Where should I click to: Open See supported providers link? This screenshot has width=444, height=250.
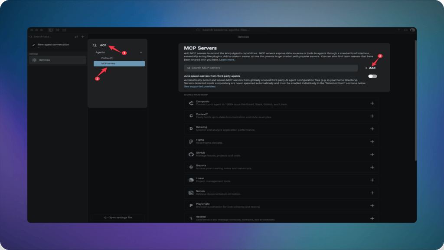(200, 86)
